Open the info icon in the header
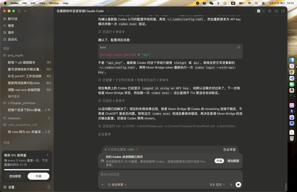The height and width of the screenshot is (192, 297). point(269,11)
